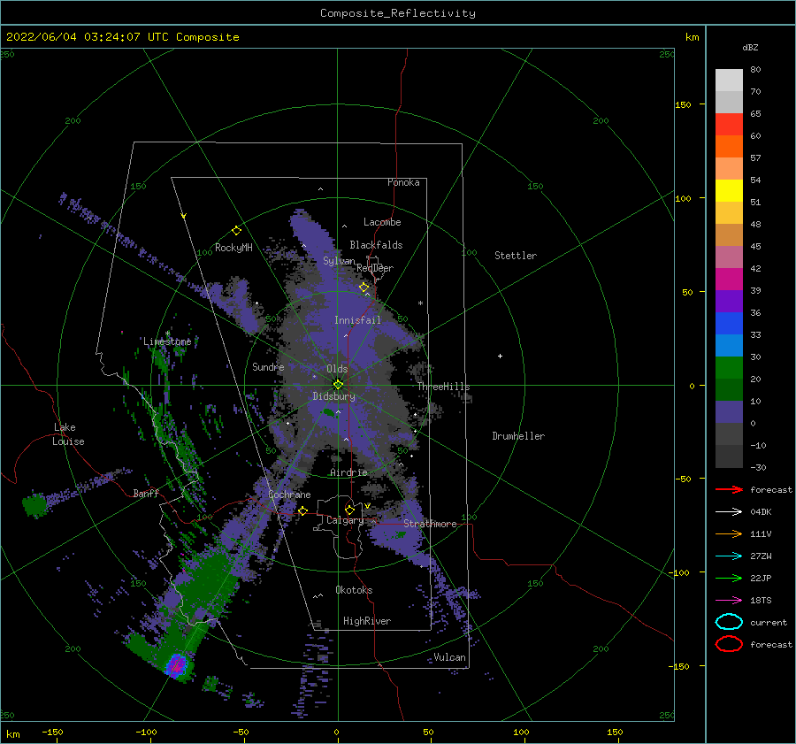Click the yellow marker left of Calgary
The image size is (796, 744).
303,510
